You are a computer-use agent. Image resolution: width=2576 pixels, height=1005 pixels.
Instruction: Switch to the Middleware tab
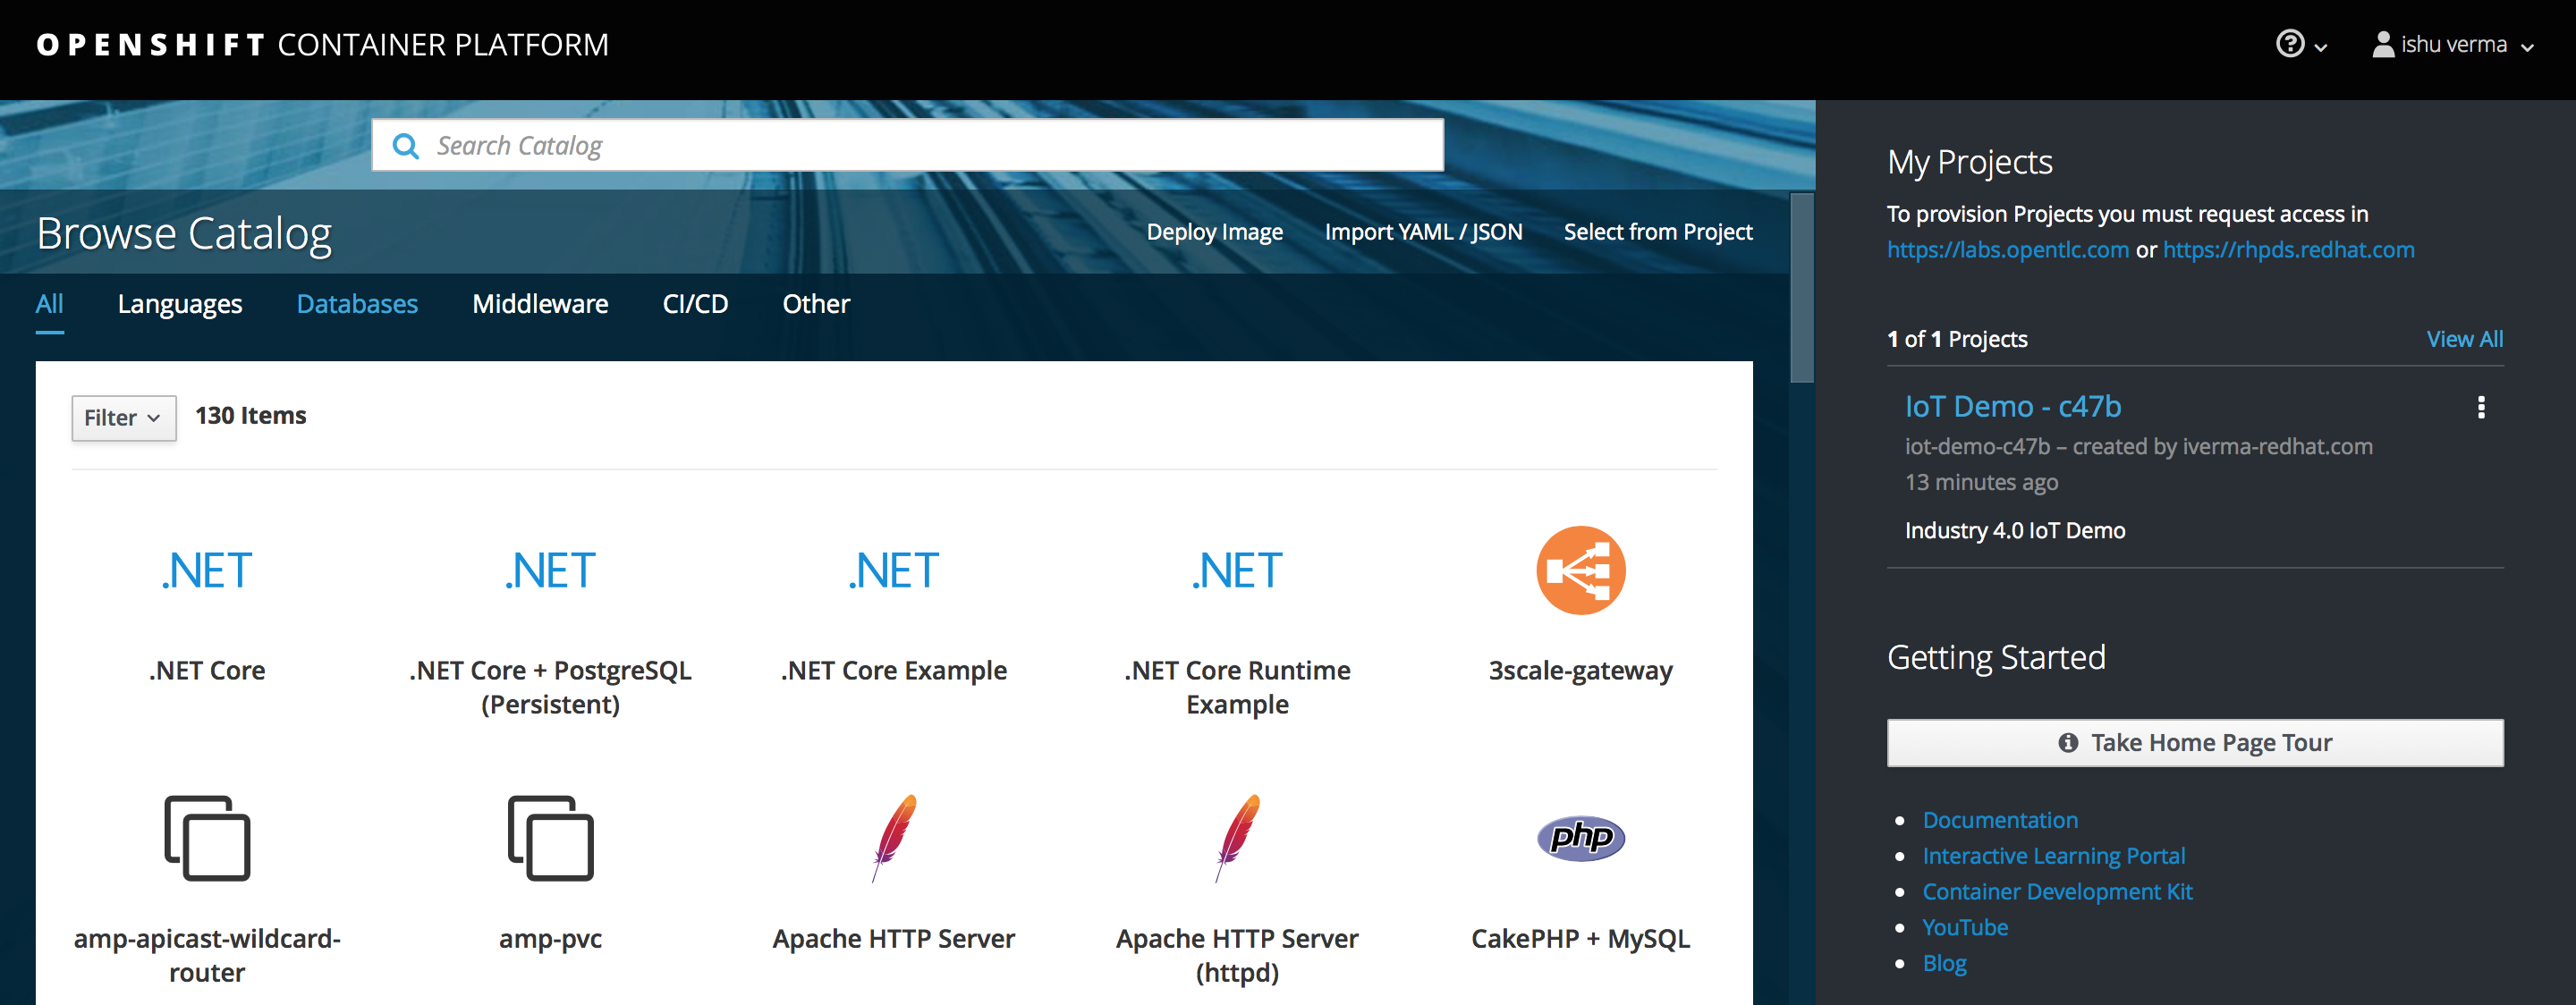click(540, 304)
